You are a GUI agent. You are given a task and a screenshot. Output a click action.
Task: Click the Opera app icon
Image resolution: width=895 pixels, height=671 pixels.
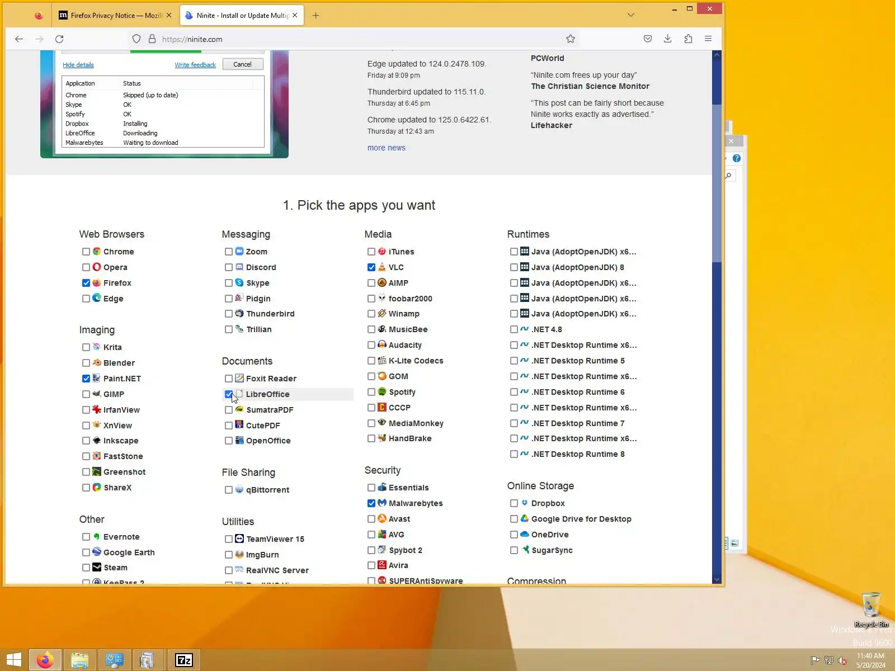[x=97, y=267]
